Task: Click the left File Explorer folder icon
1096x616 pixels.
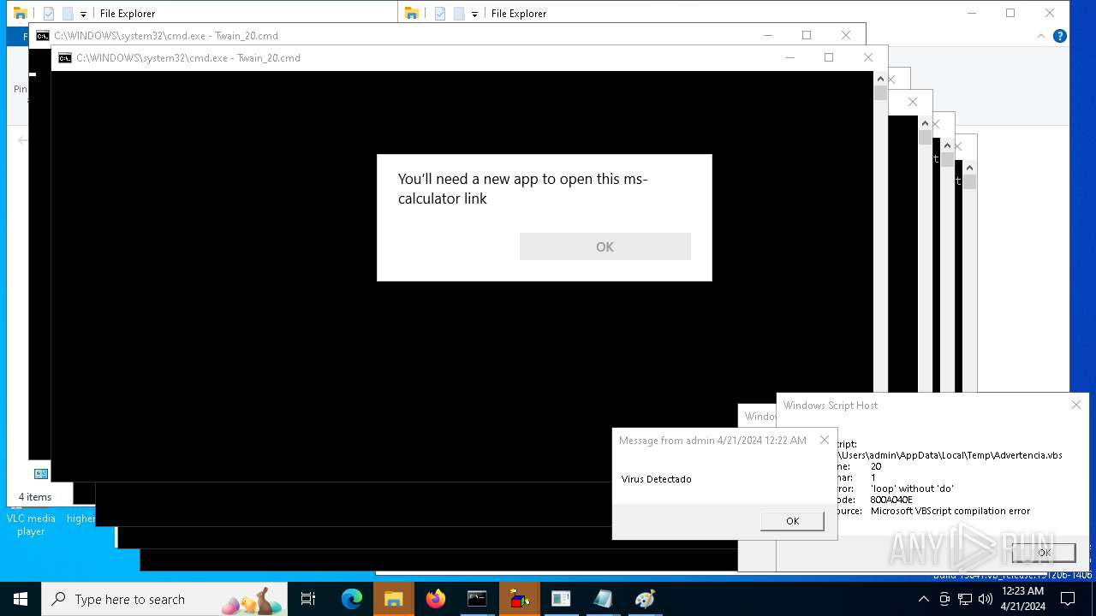Action: tap(21, 13)
